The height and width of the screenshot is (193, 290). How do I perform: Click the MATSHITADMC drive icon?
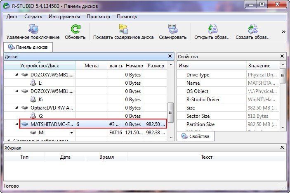tap(25, 124)
